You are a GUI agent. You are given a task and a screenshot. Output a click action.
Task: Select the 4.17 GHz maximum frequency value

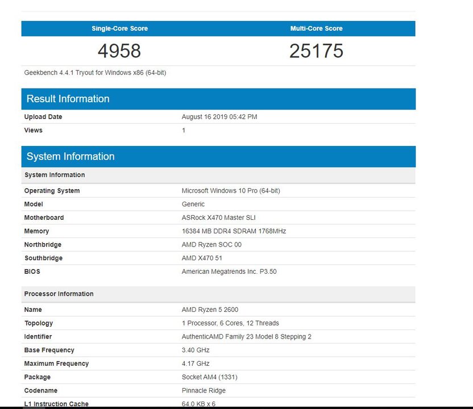click(196, 364)
